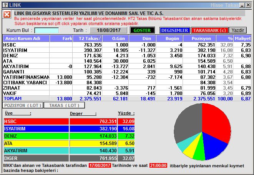This screenshot has width=254, height=175.
Task: Select the AKYATIRIM row in the table
Action: pyautogui.click(x=127, y=66)
